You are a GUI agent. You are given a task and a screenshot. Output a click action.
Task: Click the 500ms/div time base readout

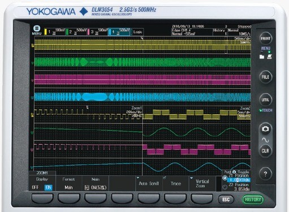pyautogui.click(x=243, y=38)
